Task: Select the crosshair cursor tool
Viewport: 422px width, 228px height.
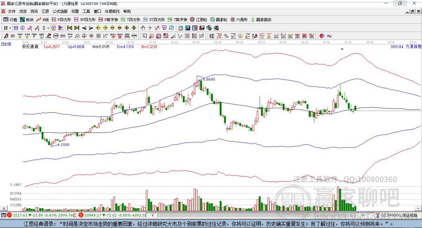Action: [x=150, y=28]
